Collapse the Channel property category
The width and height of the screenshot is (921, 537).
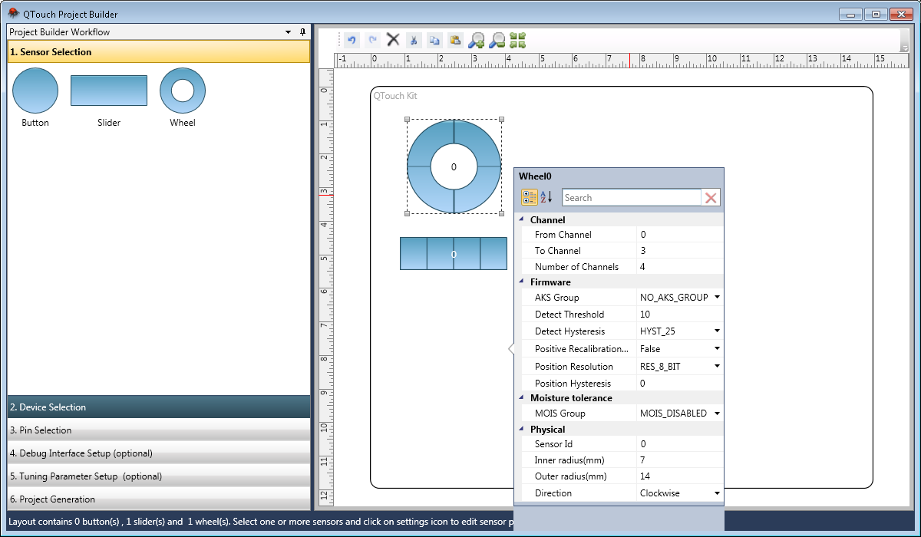click(522, 219)
